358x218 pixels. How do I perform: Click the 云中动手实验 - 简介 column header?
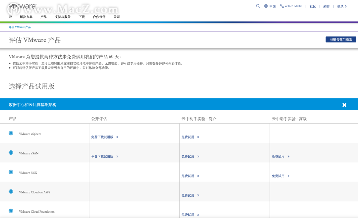[199, 119]
